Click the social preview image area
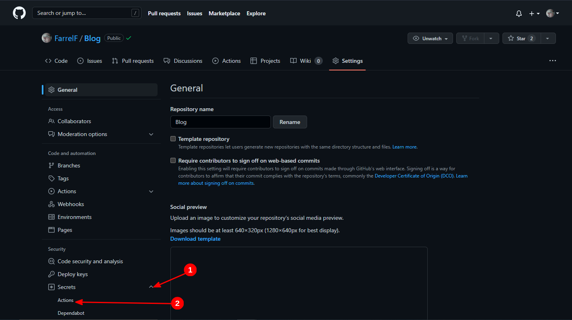The image size is (572, 320). click(x=299, y=283)
